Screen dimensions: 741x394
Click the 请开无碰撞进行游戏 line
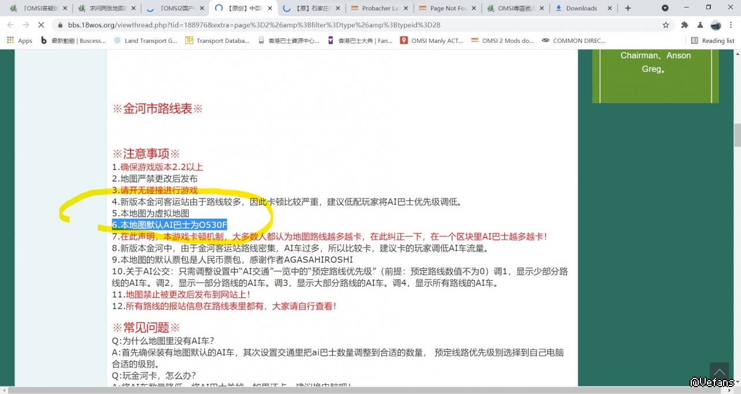tap(154, 190)
